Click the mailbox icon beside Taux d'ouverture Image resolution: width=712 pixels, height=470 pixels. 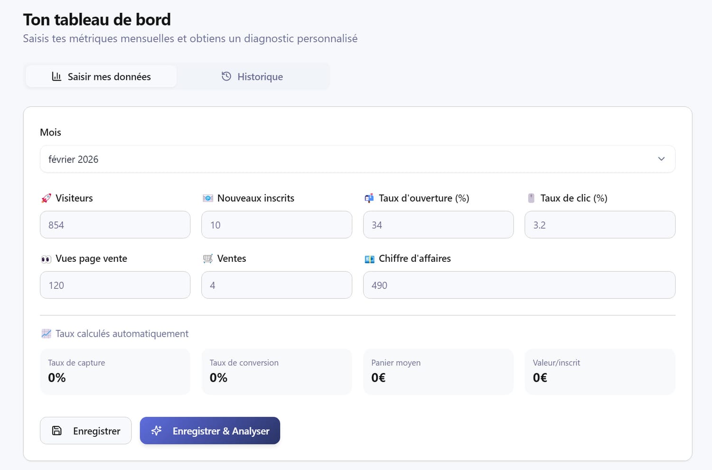(369, 198)
